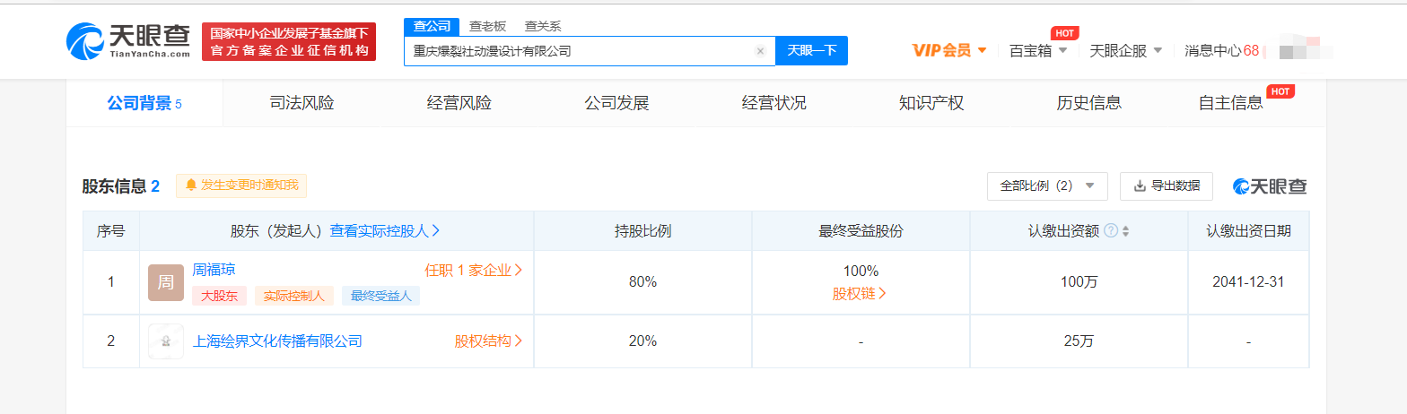
Task: Expand the 天眼企服 menu
Action: pos(1126,50)
